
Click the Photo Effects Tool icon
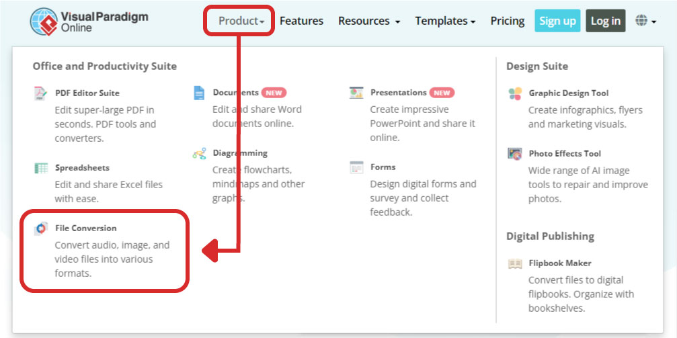(x=515, y=154)
